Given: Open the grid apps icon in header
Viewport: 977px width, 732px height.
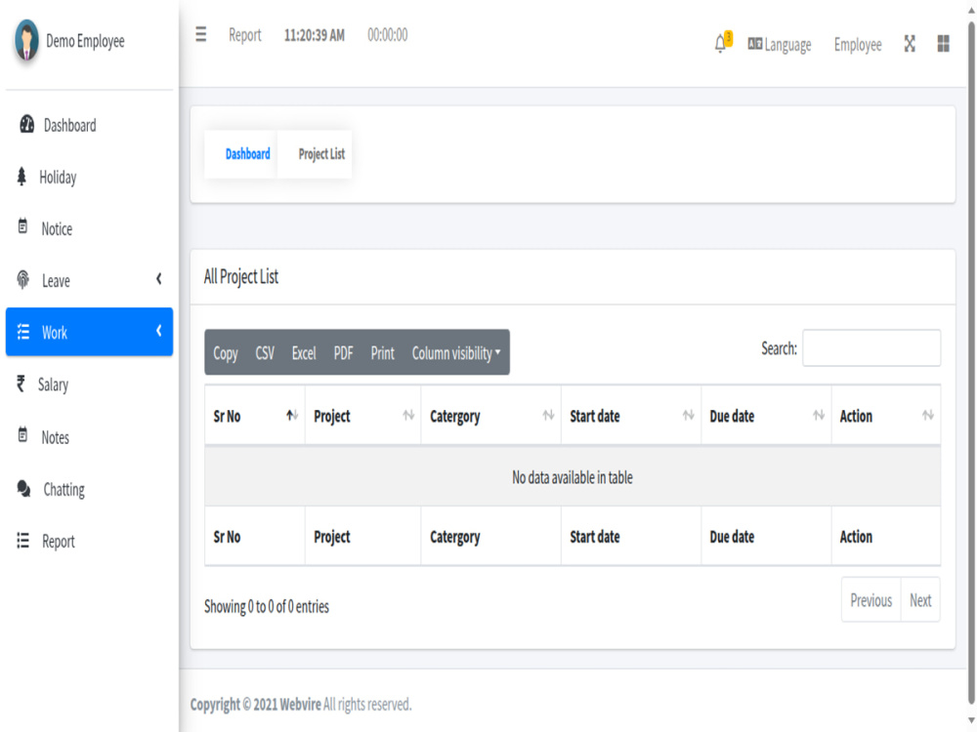Looking at the screenshot, I should [944, 44].
